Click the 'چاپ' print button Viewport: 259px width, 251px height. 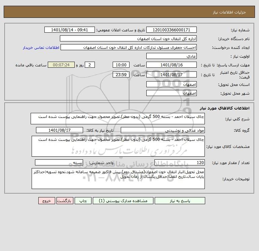(83, 201)
